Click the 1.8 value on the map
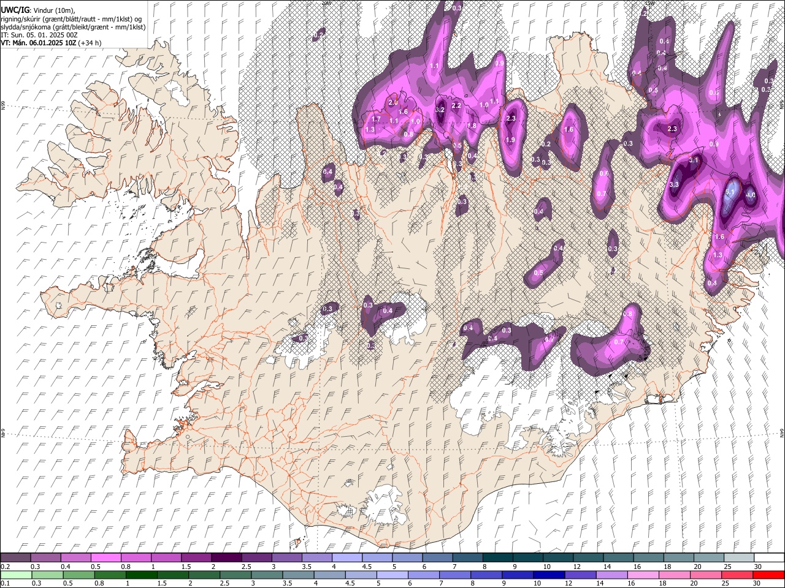The height and width of the screenshot is (588, 785). click(x=472, y=126)
